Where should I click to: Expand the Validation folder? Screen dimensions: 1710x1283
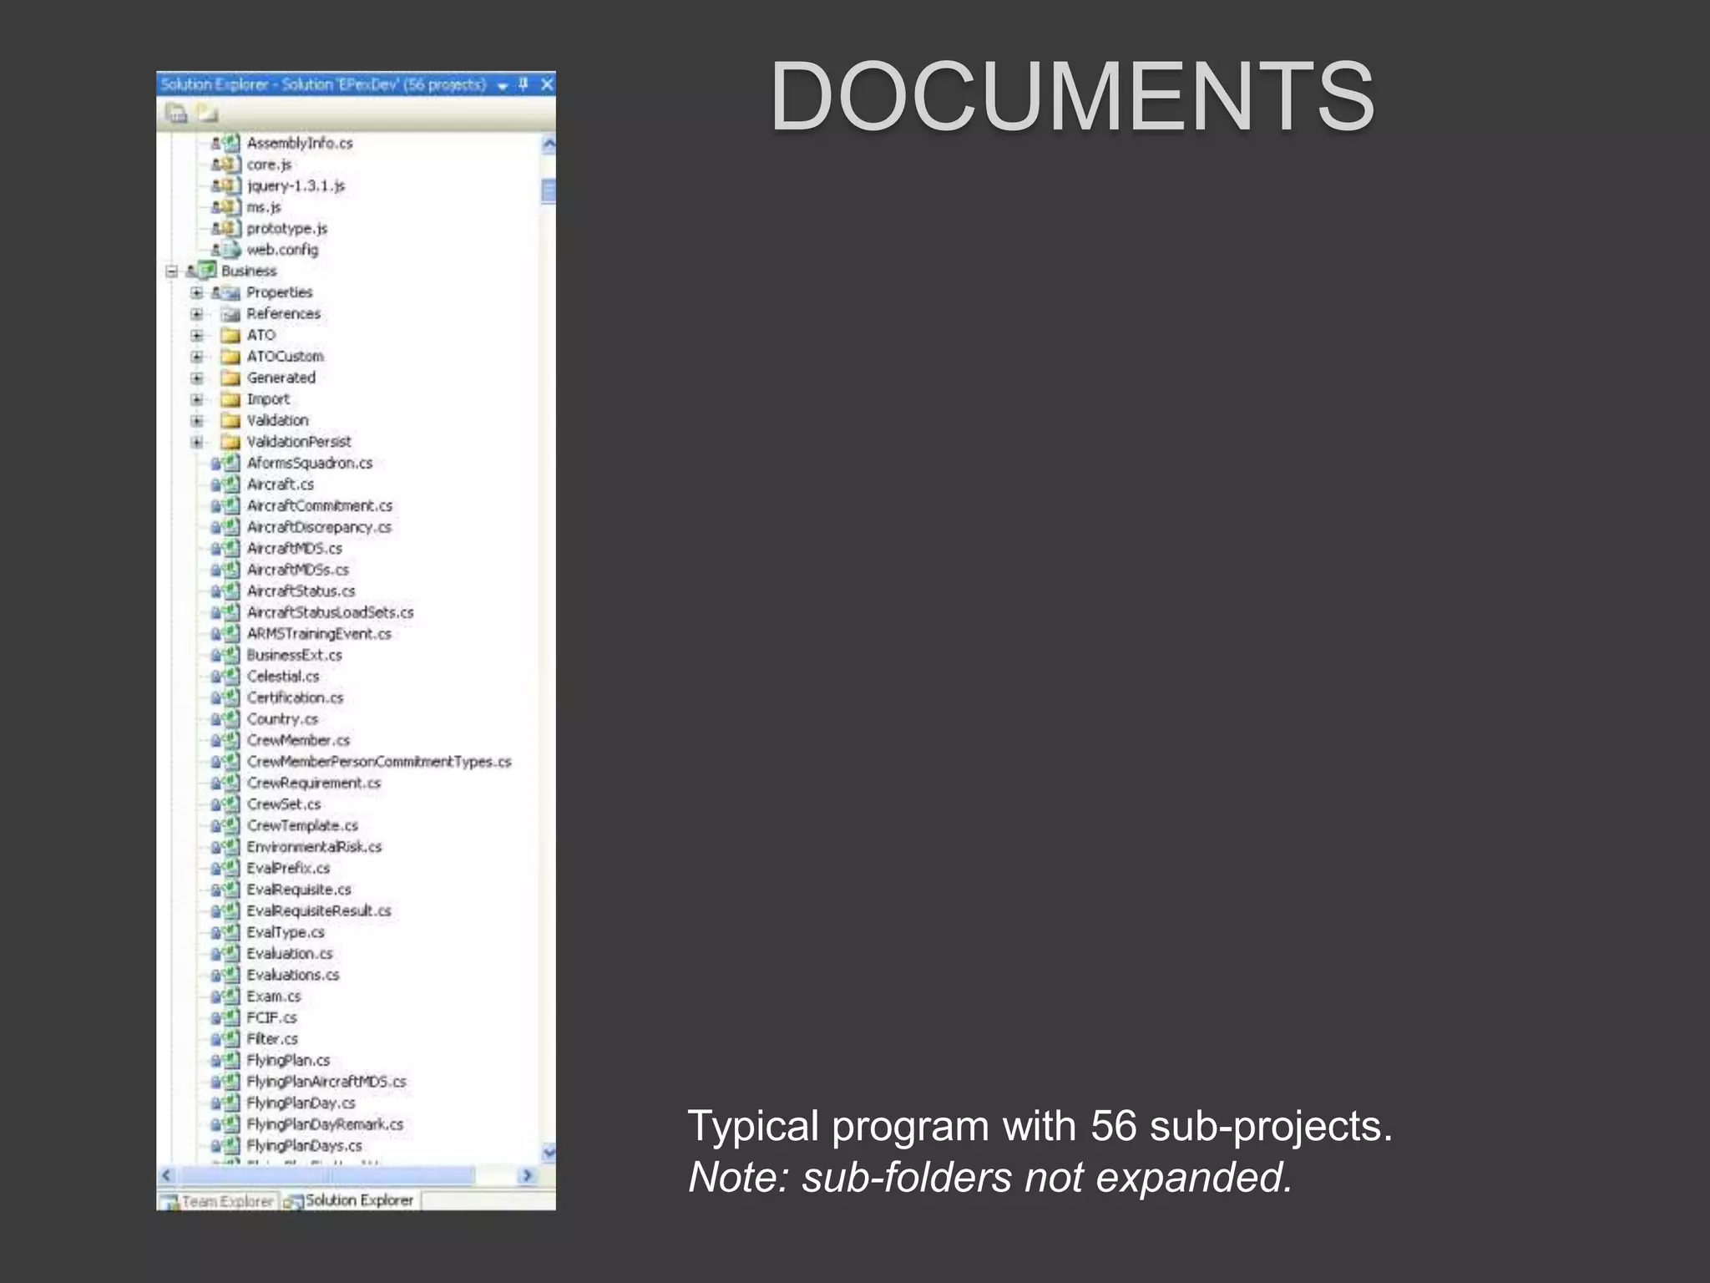[197, 420]
